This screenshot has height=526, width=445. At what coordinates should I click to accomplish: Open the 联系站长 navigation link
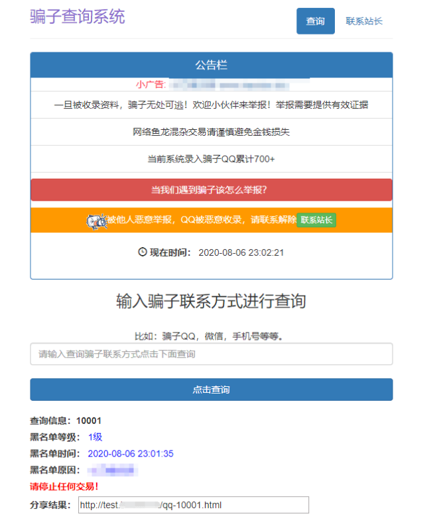[364, 21]
